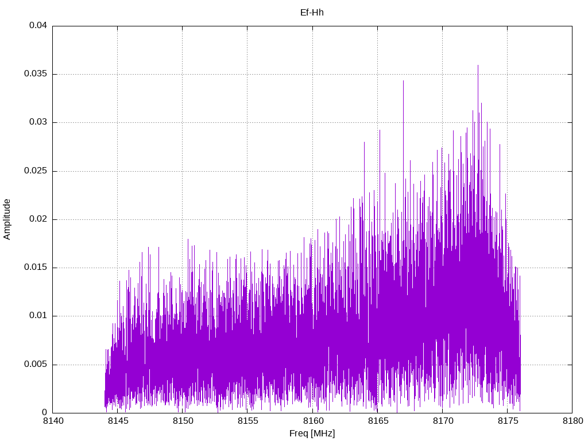588x441 pixels.
Task: Click the y-axis tick label 0.04
Action: [x=38, y=25]
